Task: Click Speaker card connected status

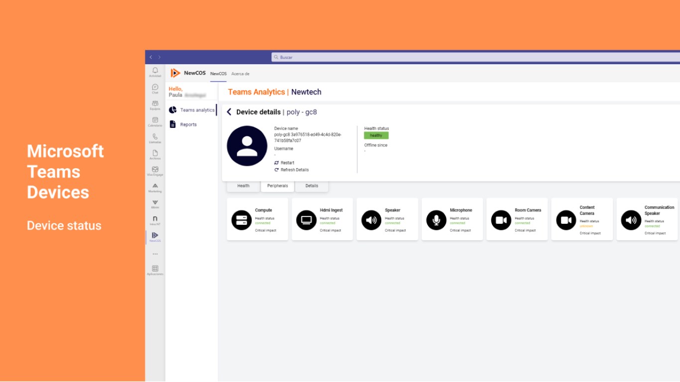Action: coord(392,223)
